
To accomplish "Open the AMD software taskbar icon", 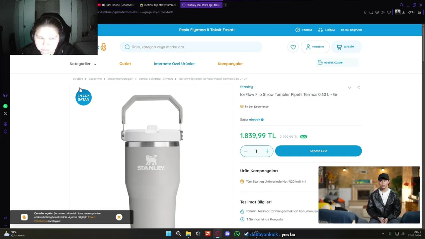I will pyautogui.click(x=208, y=234).
